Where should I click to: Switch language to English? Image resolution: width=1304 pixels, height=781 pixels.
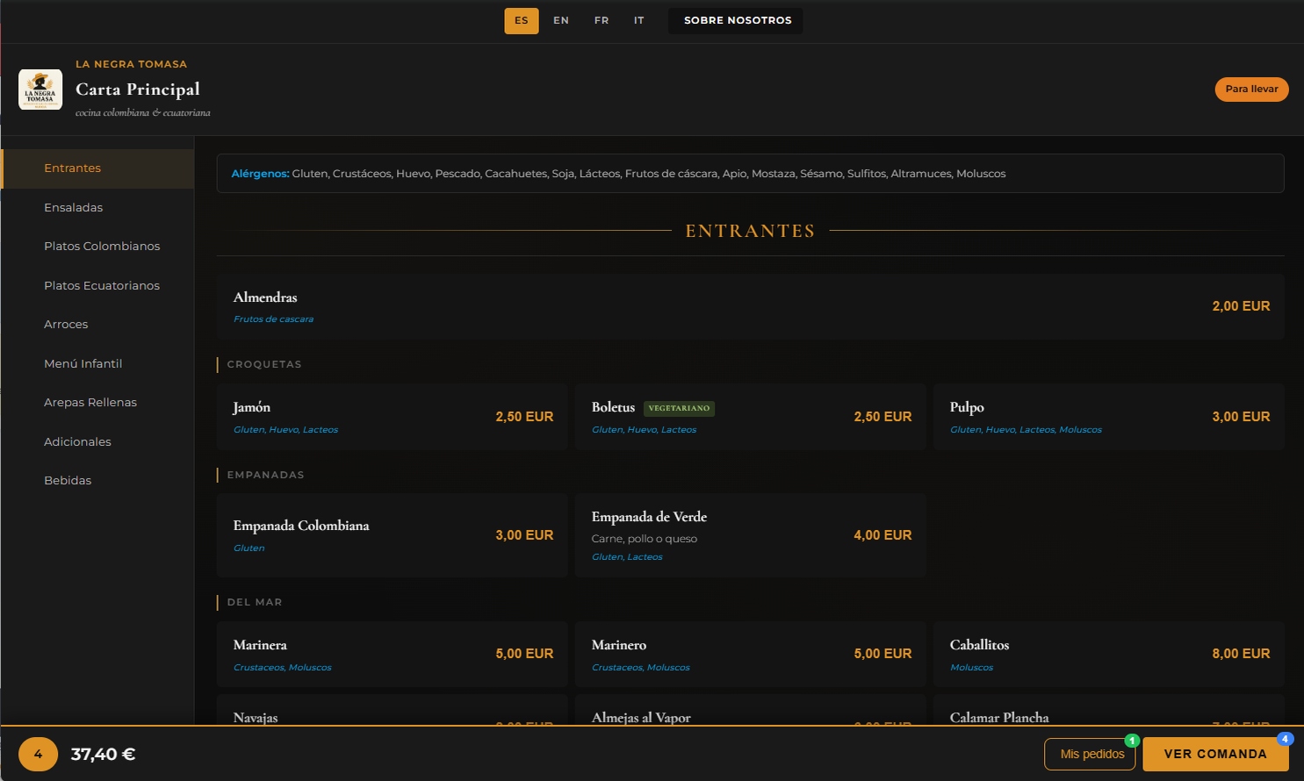561,20
